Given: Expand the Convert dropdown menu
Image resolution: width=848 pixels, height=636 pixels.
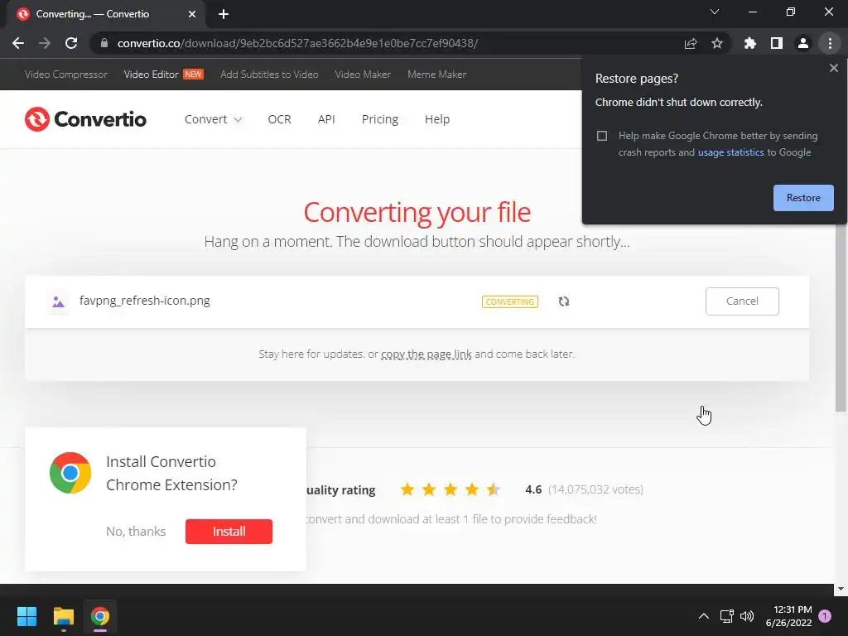Looking at the screenshot, I should pos(213,119).
